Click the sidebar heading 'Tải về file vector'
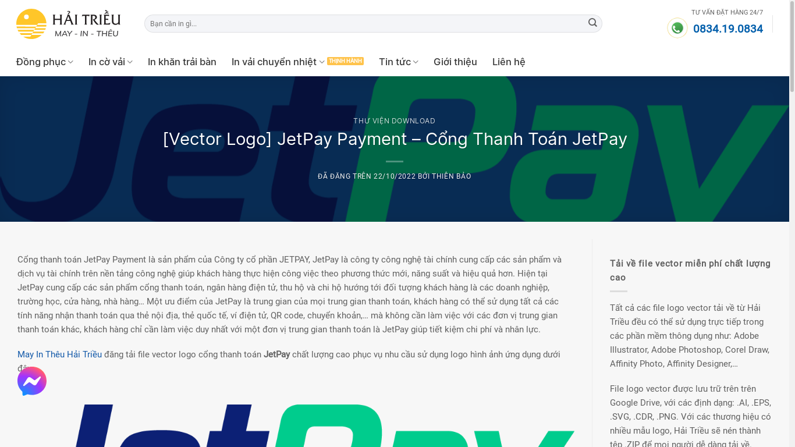795x447 pixels. click(690, 271)
